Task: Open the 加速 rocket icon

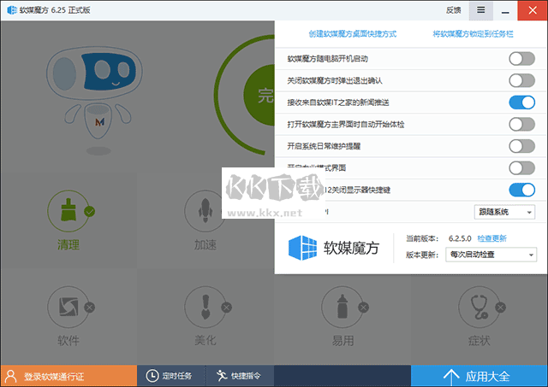Action: [205, 210]
